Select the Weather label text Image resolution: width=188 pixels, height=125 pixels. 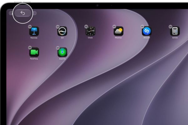click(118, 38)
